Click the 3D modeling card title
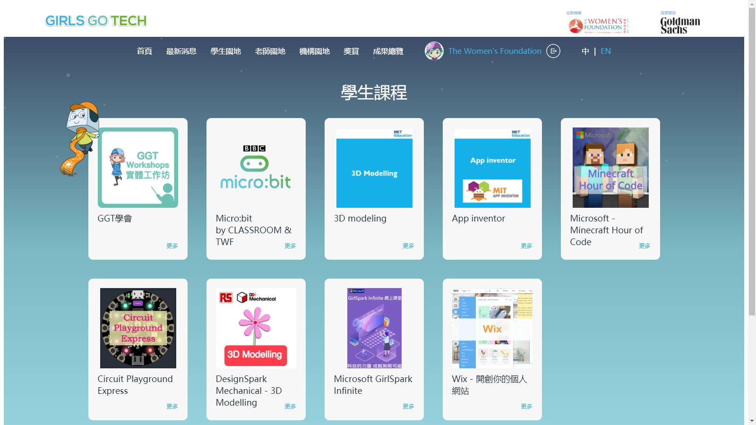This screenshot has width=756, height=425. (x=360, y=218)
